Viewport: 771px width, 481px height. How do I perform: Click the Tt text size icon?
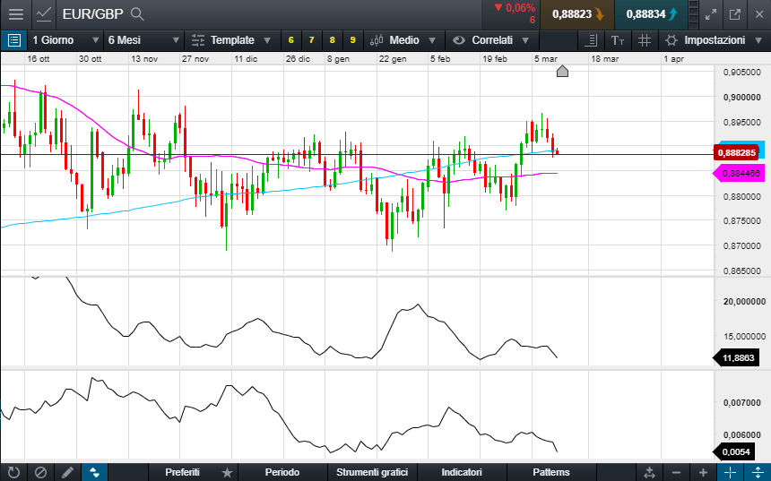[618, 40]
